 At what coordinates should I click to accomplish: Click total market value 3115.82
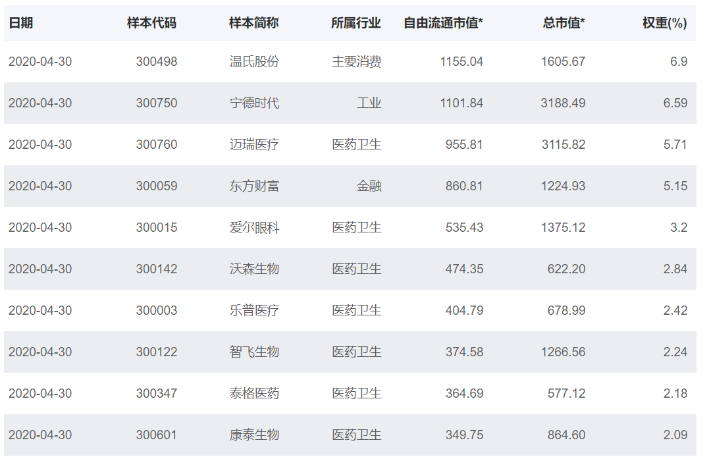point(564,145)
